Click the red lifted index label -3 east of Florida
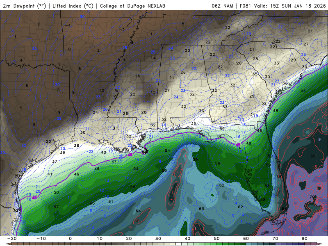The height and width of the screenshot is (246, 328). (314, 167)
